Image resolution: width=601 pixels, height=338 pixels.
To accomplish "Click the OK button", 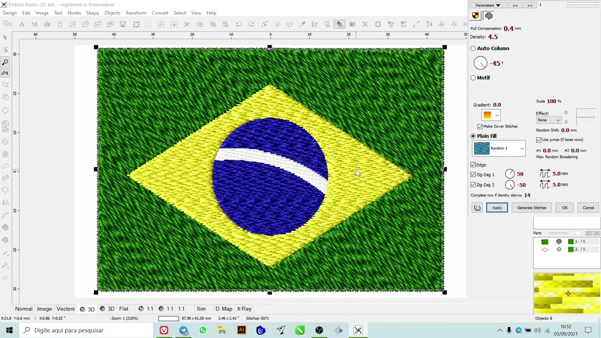I will (565, 207).
